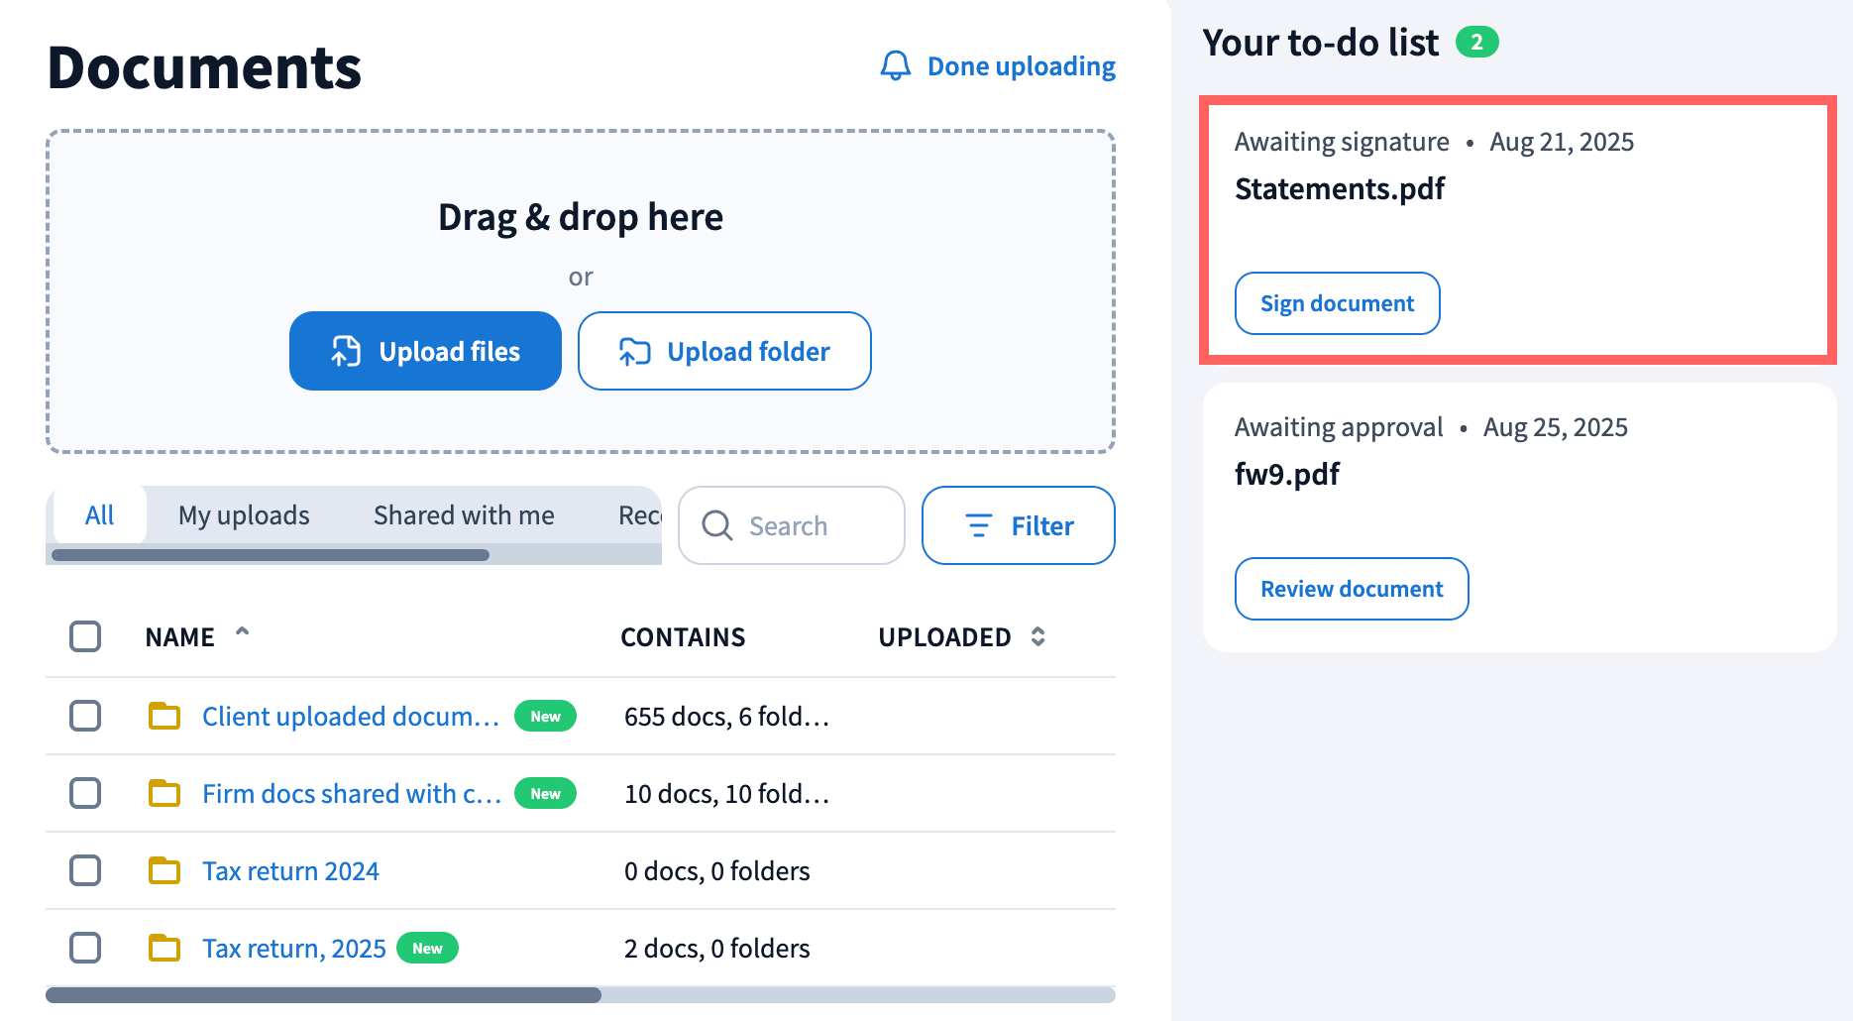The width and height of the screenshot is (1853, 1021).
Task: Check the Client uploaded documents row checkbox
Action: (x=85, y=716)
